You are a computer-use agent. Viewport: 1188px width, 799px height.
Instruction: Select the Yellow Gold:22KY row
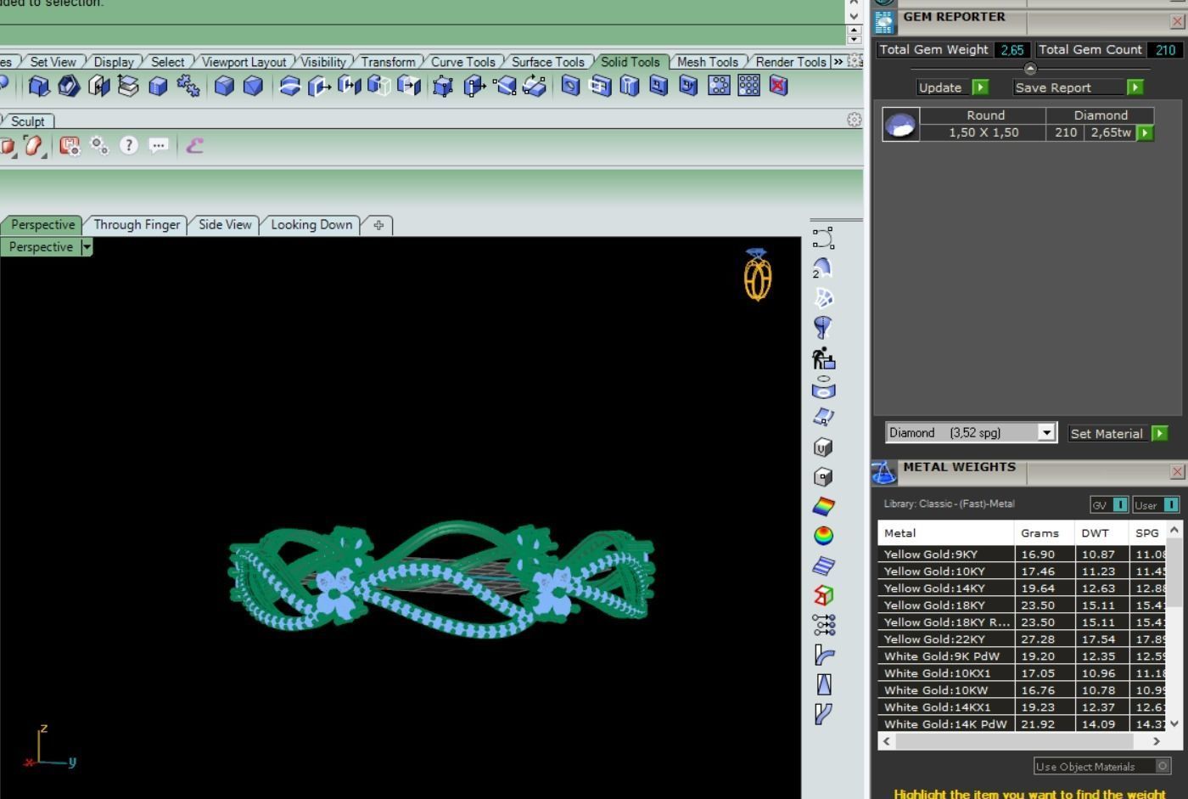pyautogui.click(x=1022, y=639)
